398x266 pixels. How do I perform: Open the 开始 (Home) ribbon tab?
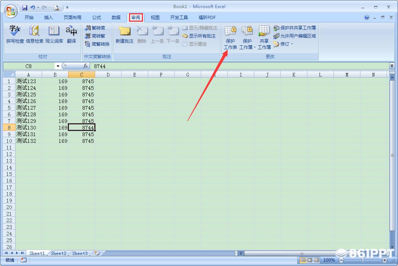pyautogui.click(x=29, y=18)
